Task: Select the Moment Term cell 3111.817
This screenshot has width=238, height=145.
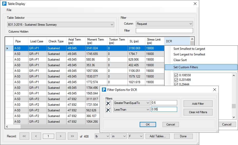Action: pos(93,99)
